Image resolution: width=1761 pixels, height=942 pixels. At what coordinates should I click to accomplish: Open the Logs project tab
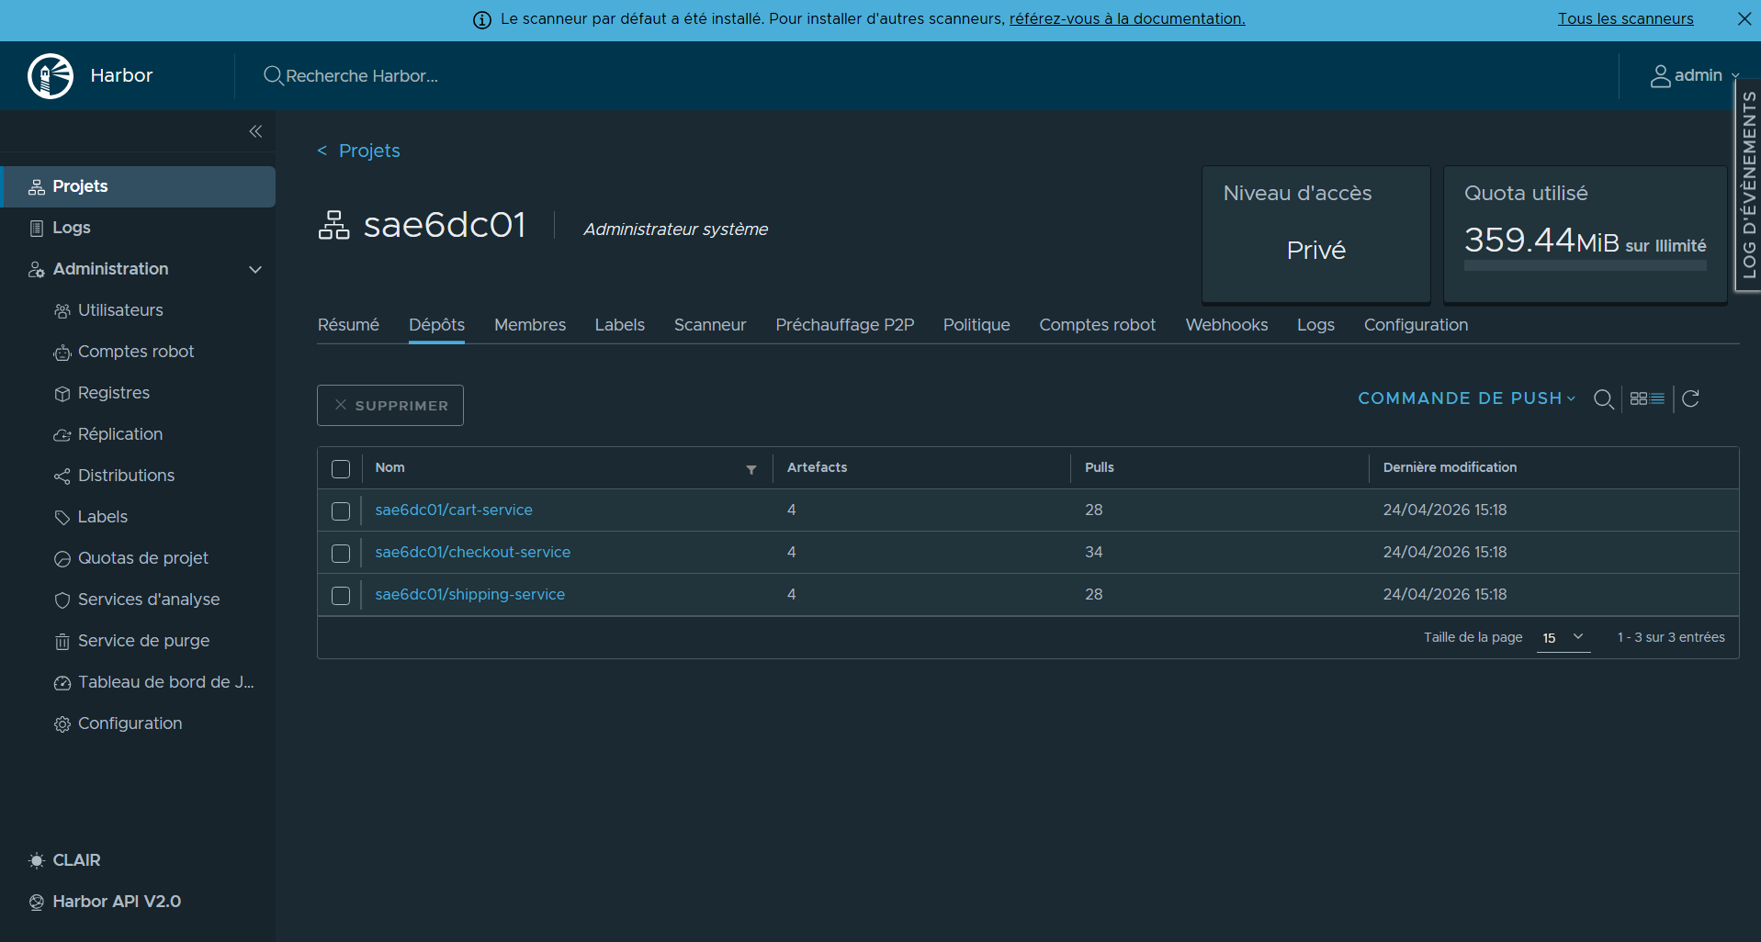click(x=1315, y=325)
